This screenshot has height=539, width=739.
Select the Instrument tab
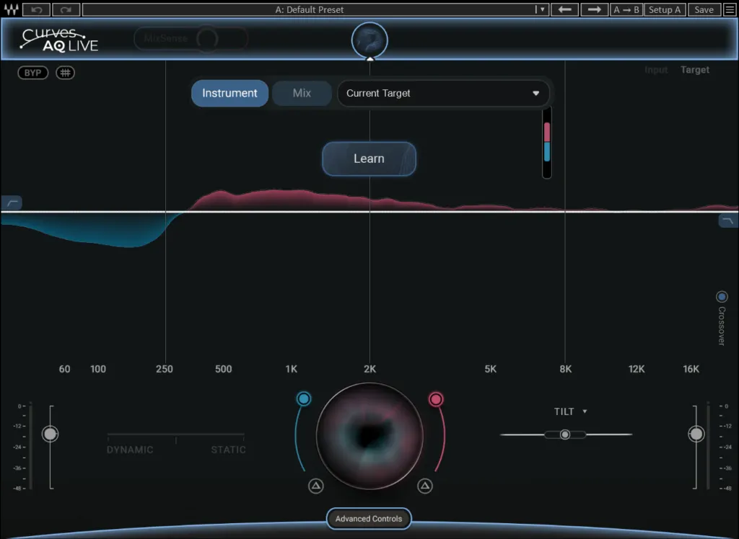(229, 93)
